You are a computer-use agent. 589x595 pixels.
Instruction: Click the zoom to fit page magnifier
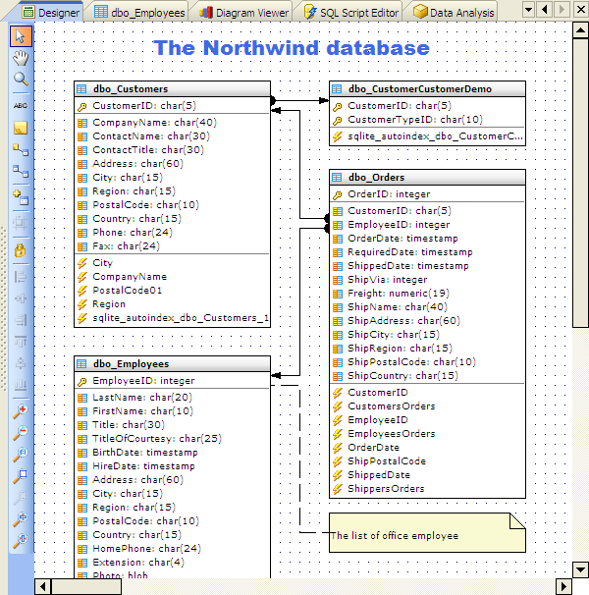[21, 476]
